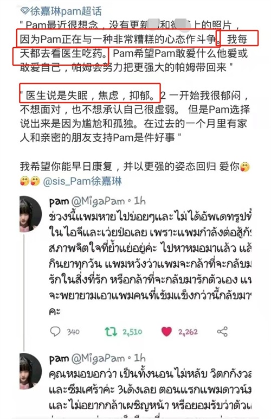The image size is (271, 419).
Task: Click the pam display name on second tweet
Action: click(x=59, y=359)
